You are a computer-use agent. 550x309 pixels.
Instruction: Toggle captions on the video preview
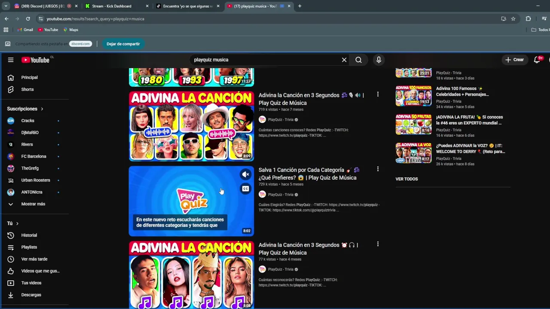click(x=245, y=188)
